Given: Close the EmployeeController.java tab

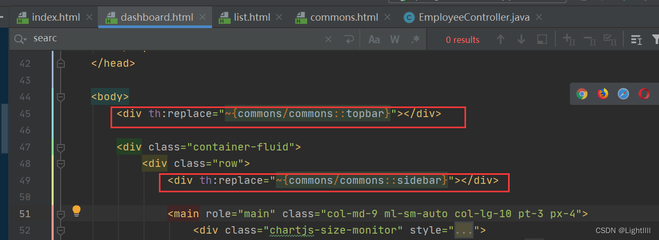Looking at the screenshot, I should click(x=539, y=17).
